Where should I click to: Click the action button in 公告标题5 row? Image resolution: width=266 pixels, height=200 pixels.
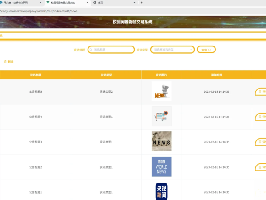coord(260,92)
